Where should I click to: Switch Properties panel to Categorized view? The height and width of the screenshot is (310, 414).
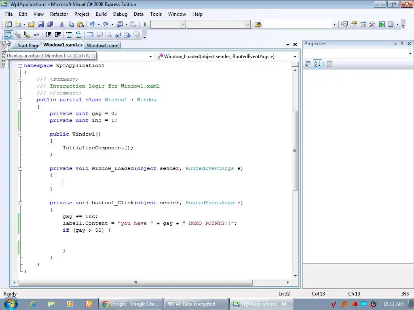(x=308, y=63)
